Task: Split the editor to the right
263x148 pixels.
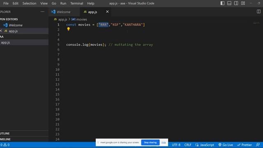Action: coord(258,12)
